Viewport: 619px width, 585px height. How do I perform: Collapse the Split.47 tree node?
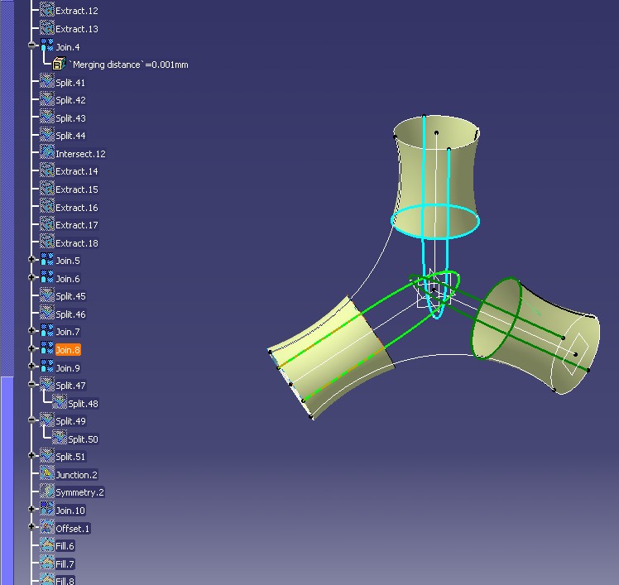coord(31,384)
